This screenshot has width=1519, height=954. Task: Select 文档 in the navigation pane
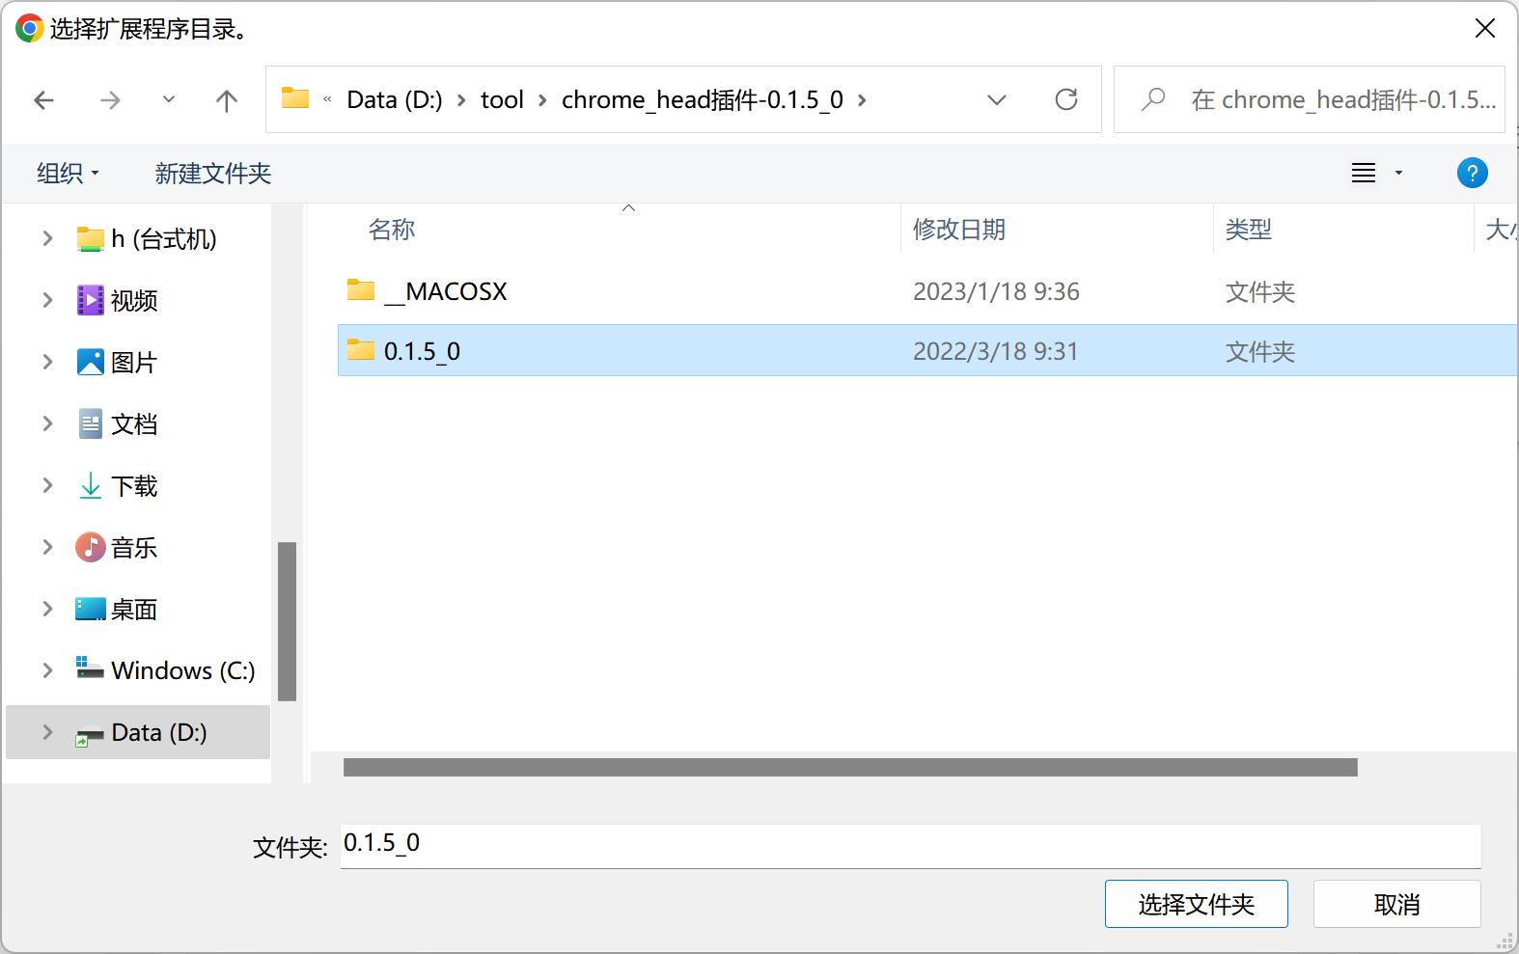[117, 423]
